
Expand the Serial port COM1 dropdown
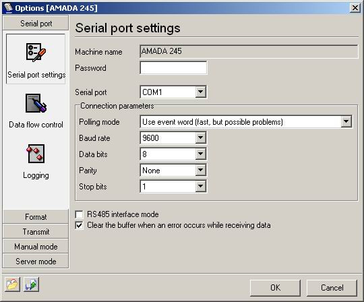point(201,92)
